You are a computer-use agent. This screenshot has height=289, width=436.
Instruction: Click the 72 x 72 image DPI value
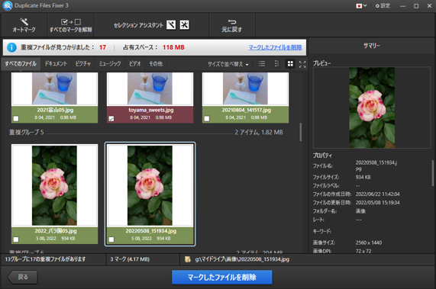point(363,251)
